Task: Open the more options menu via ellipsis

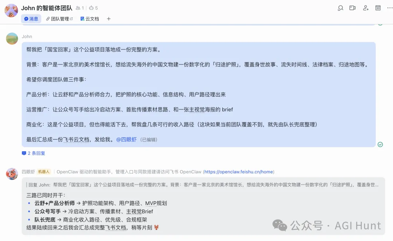Action: point(390,8)
